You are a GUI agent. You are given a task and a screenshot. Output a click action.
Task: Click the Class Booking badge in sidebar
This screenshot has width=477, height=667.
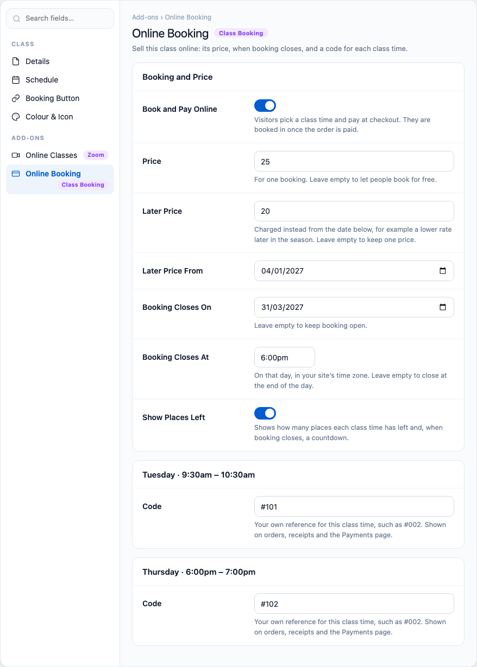click(83, 185)
